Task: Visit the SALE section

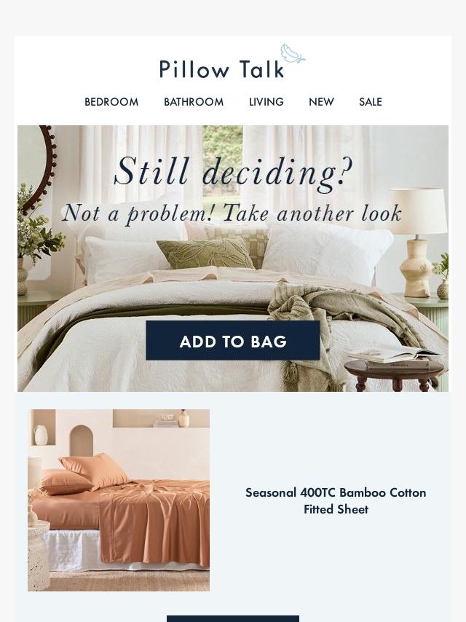Action: click(371, 102)
